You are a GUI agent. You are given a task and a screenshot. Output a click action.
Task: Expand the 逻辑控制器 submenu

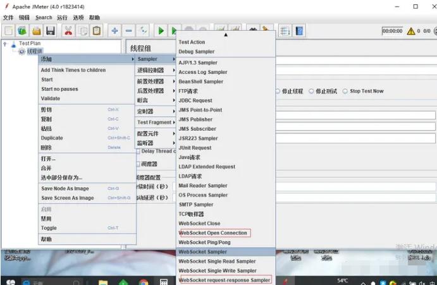(156, 70)
